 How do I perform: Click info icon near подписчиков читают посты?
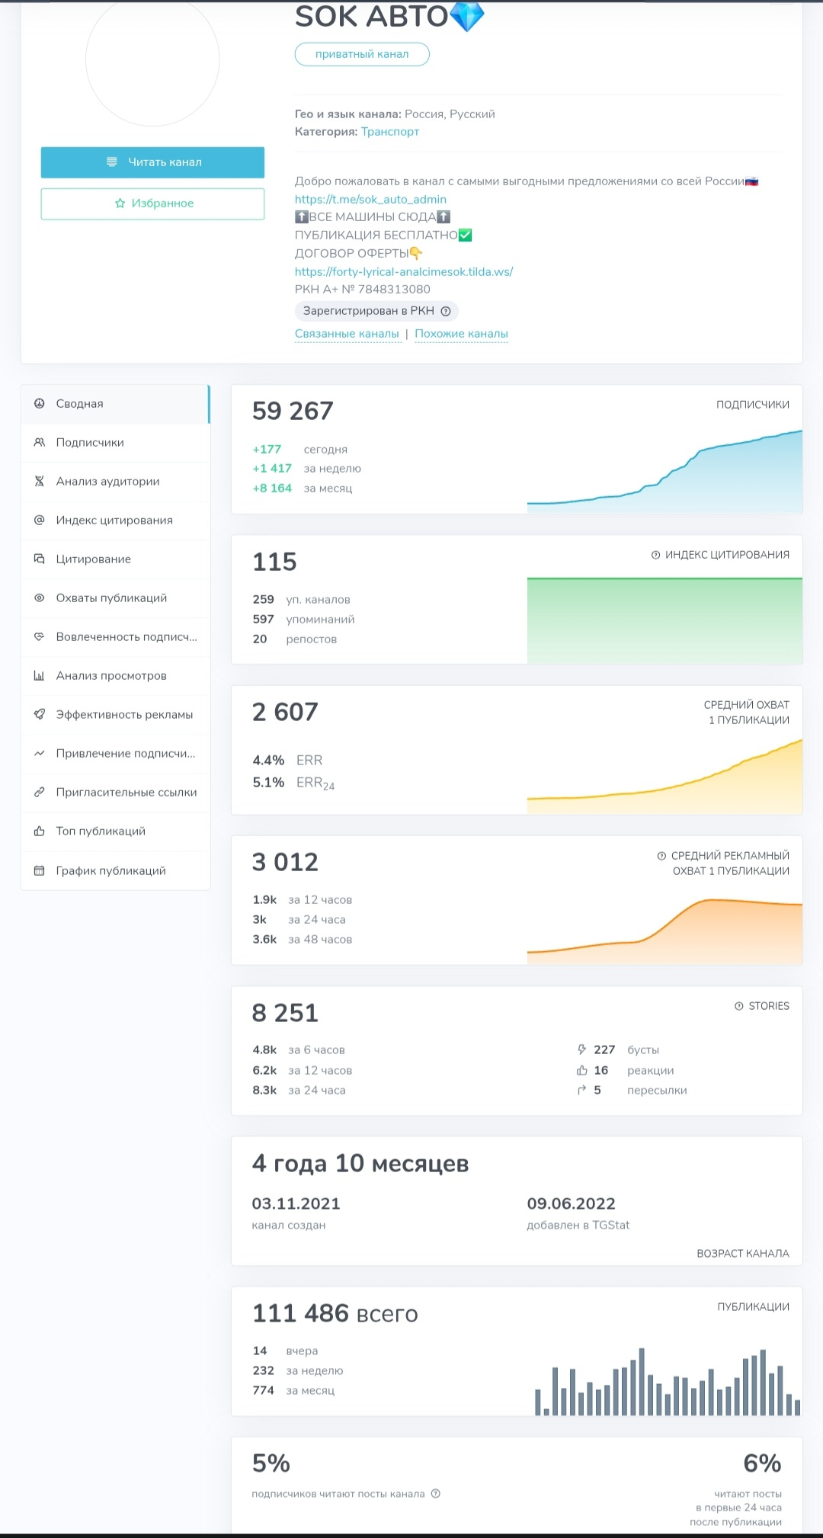pyautogui.click(x=436, y=1493)
